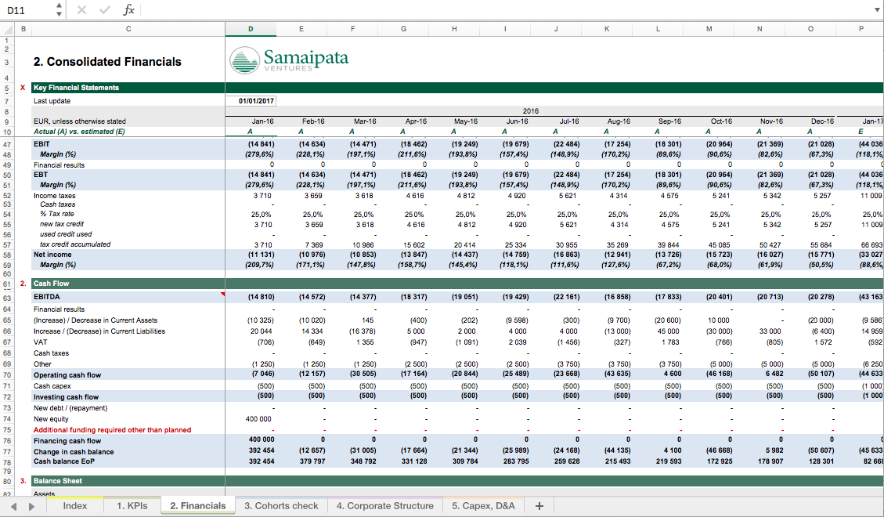The height and width of the screenshot is (517, 884).
Task: Click the Samaipata Ventures logo
Action: tap(289, 60)
